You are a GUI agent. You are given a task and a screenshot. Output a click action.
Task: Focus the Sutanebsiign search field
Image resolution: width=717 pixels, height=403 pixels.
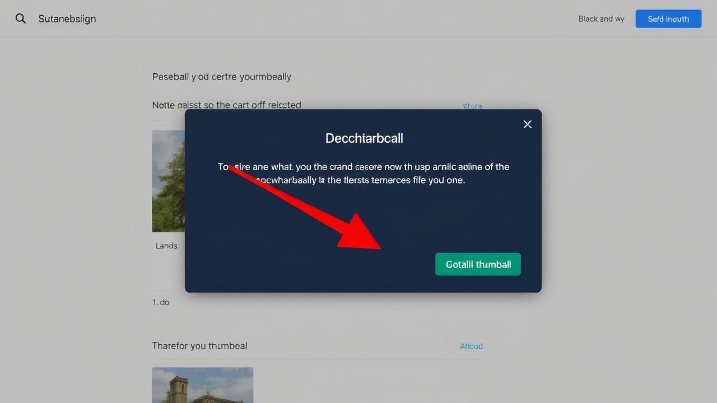pos(67,19)
